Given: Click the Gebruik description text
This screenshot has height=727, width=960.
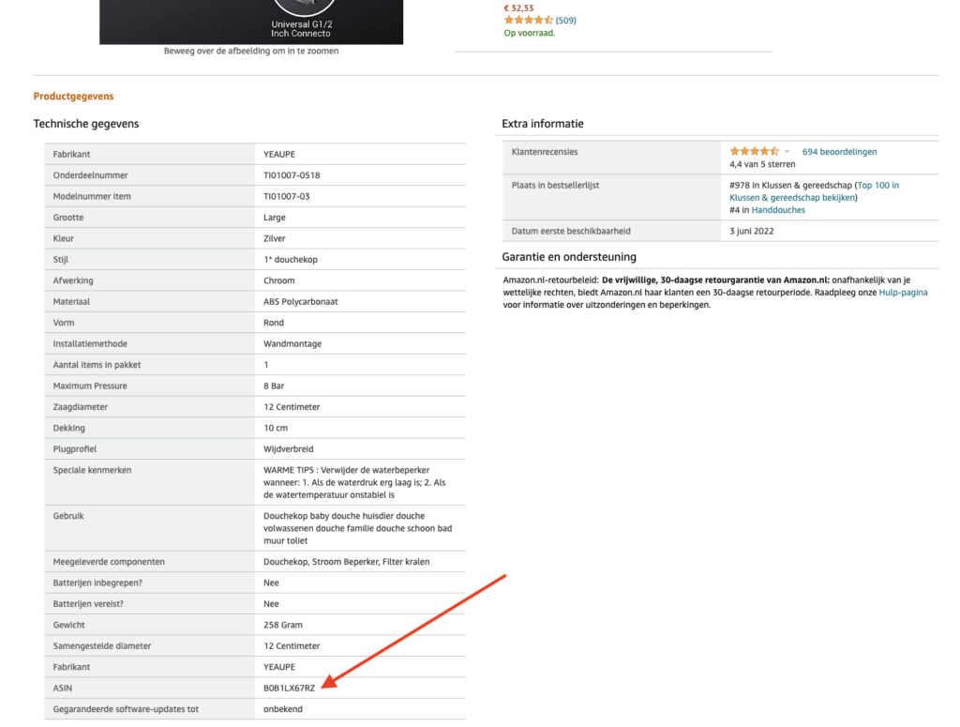Looking at the screenshot, I should pos(357,528).
